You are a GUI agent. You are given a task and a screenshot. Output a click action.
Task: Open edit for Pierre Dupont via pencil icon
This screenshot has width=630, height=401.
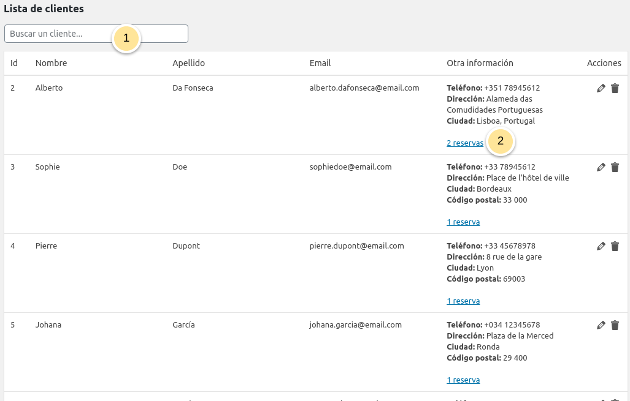point(601,246)
